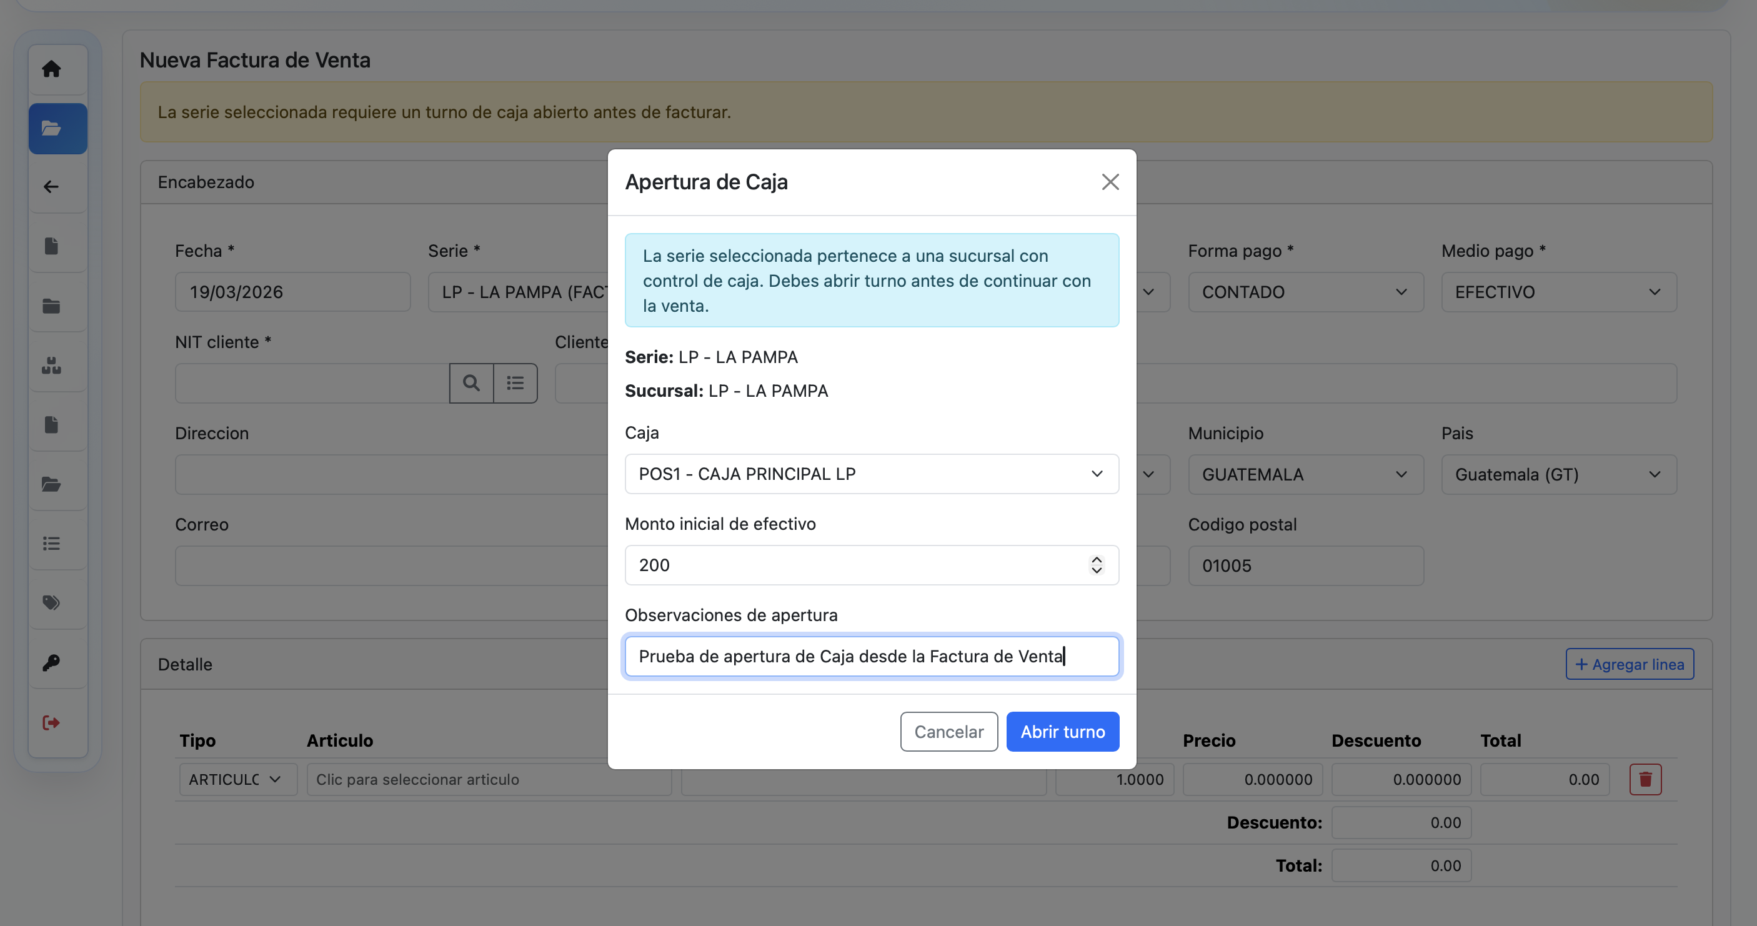Viewport: 1757px width, 926px height.
Task: Click the Observaciones de apertura field
Action: (871, 656)
